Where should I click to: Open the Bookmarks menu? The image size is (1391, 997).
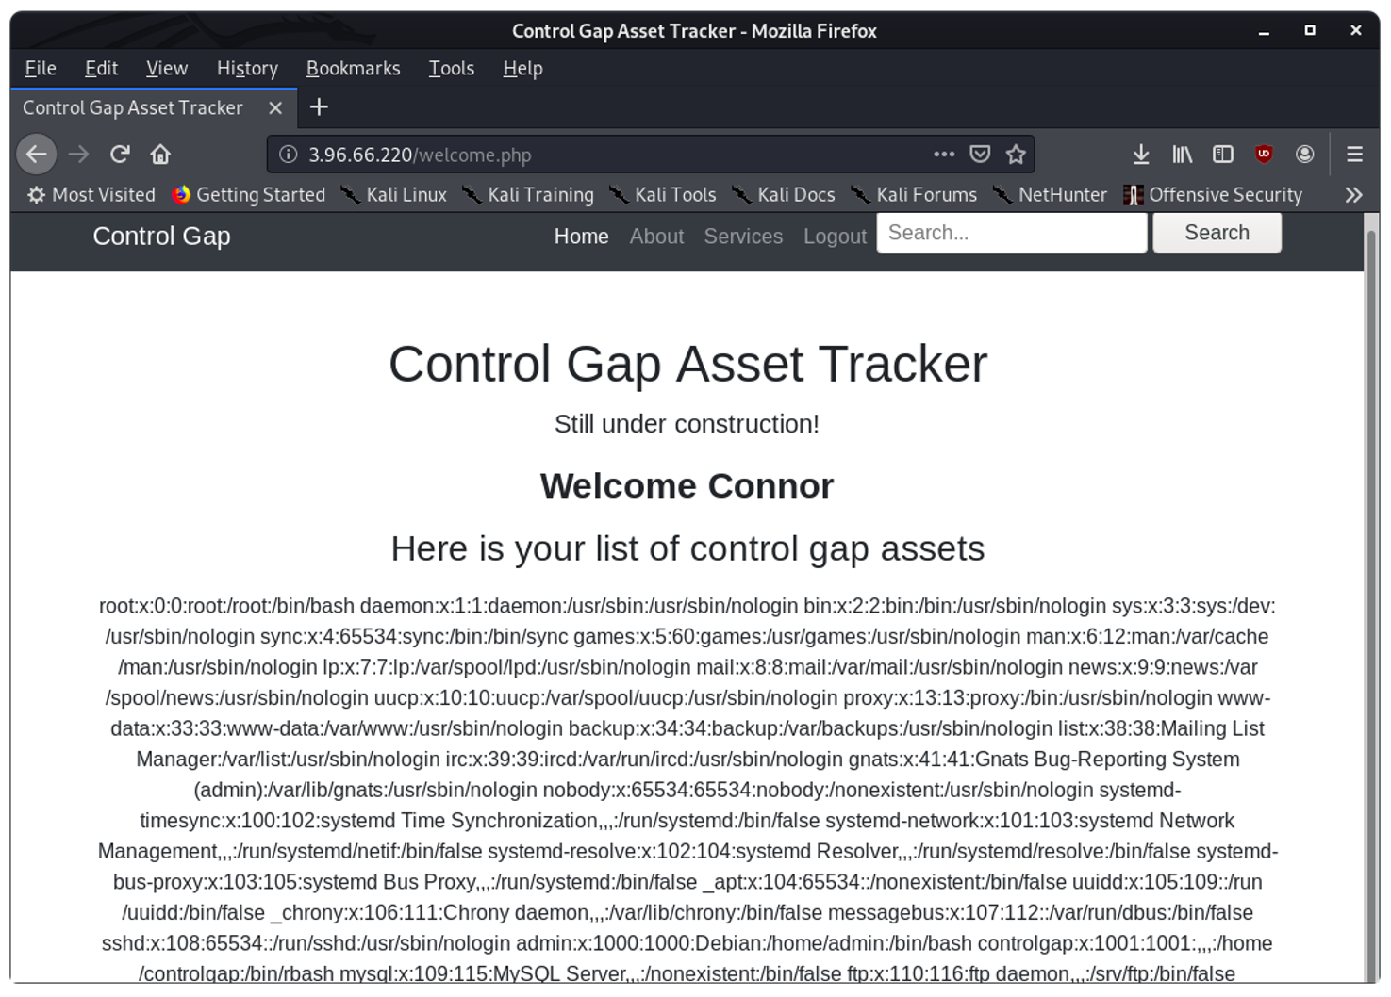(x=353, y=68)
